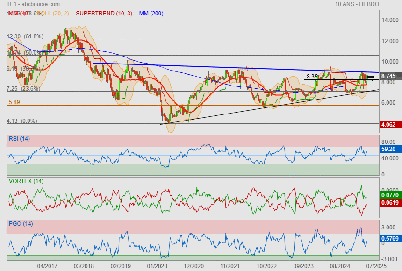Click the 14.000 price axis label
The height and width of the screenshot is (271, 402).
click(x=390, y=20)
